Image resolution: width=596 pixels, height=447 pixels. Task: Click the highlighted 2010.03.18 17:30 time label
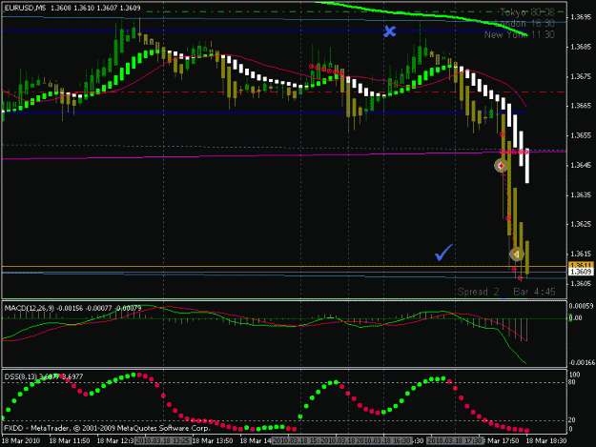[x=455, y=440]
